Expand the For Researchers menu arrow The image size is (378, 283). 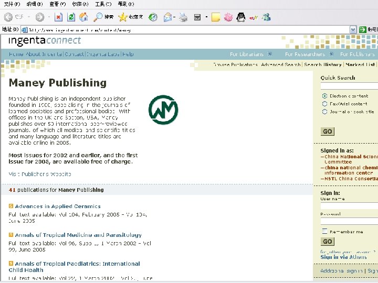pyautogui.click(x=331, y=54)
